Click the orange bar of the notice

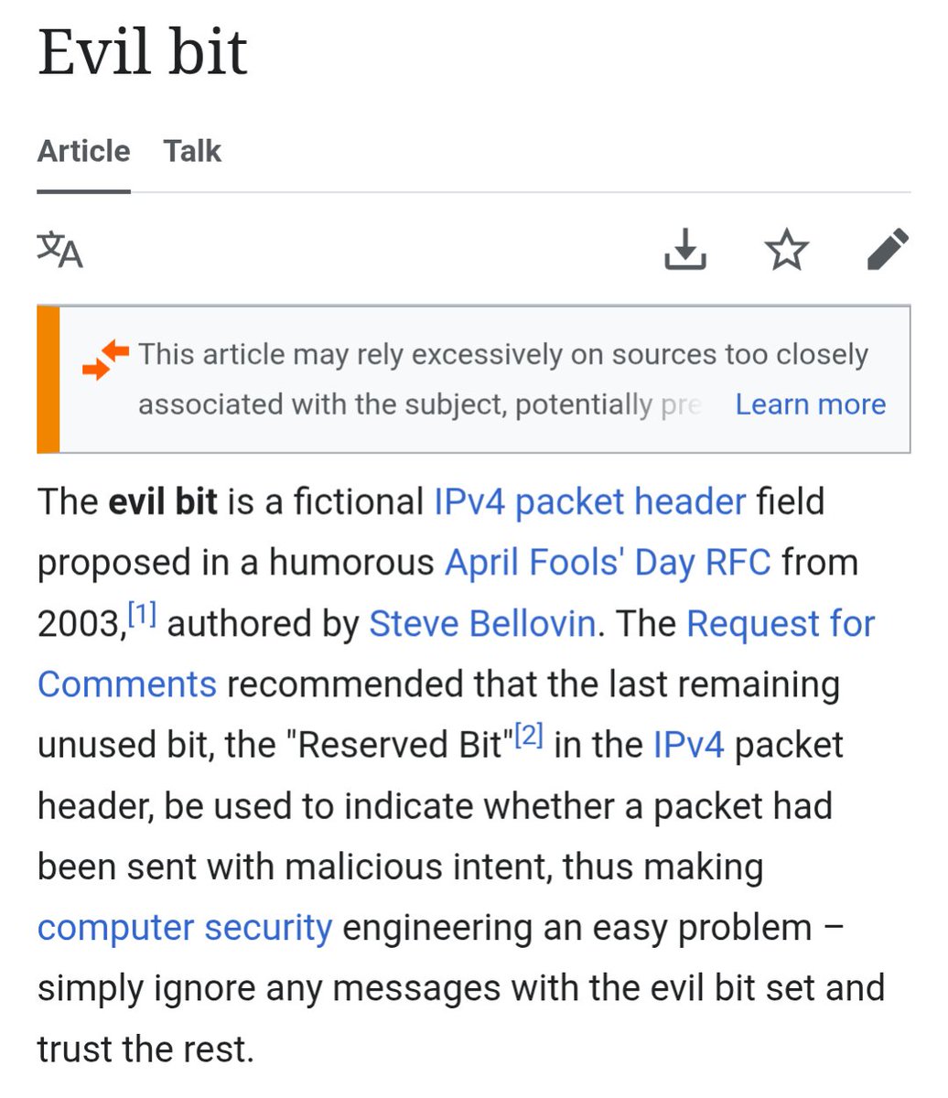point(48,379)
